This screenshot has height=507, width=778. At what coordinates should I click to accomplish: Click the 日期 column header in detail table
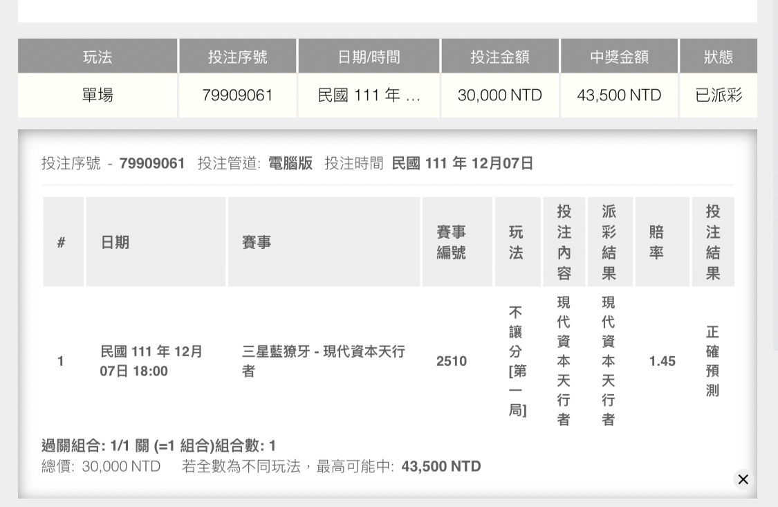click(156, 241)
